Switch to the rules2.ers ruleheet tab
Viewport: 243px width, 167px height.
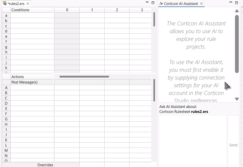[15, 4]
